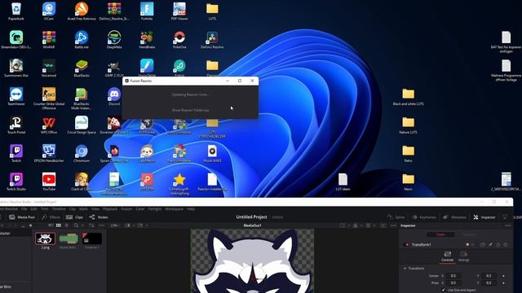This screenshot has width=522, height=293.
Task: Show the Keyframes panel in Resolve
Action: click(x=424, y=217)
